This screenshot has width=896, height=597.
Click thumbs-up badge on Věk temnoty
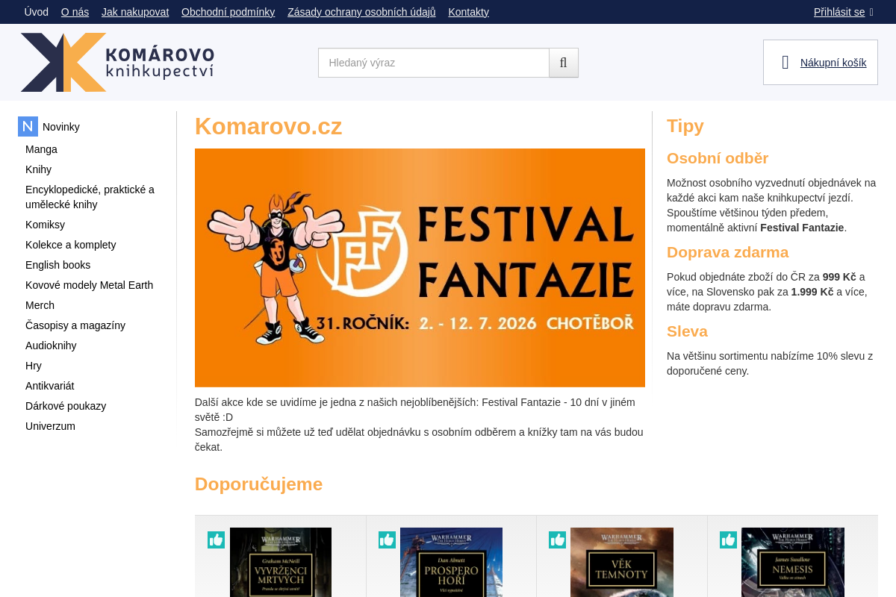(x=557, y=540)
